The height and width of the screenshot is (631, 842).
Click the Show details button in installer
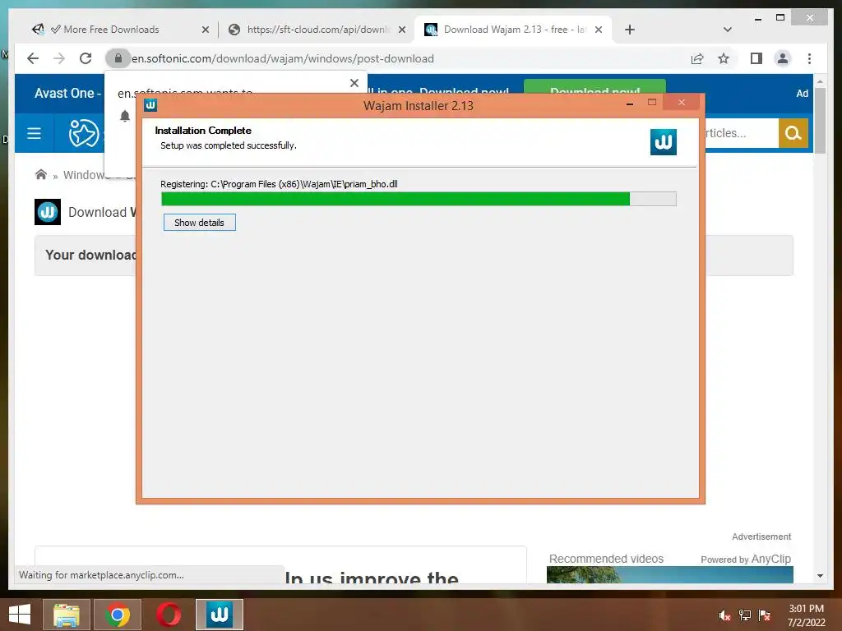(x=199, y=222)
